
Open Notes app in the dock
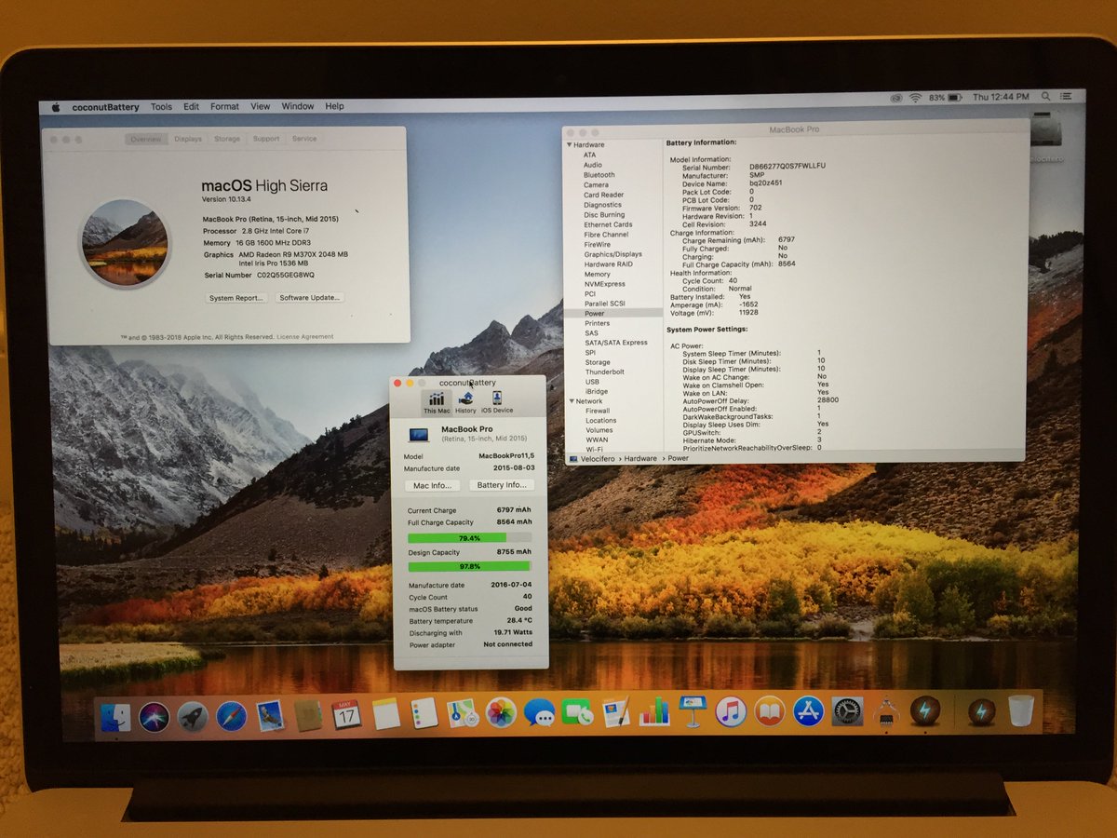tap(385, 715)
